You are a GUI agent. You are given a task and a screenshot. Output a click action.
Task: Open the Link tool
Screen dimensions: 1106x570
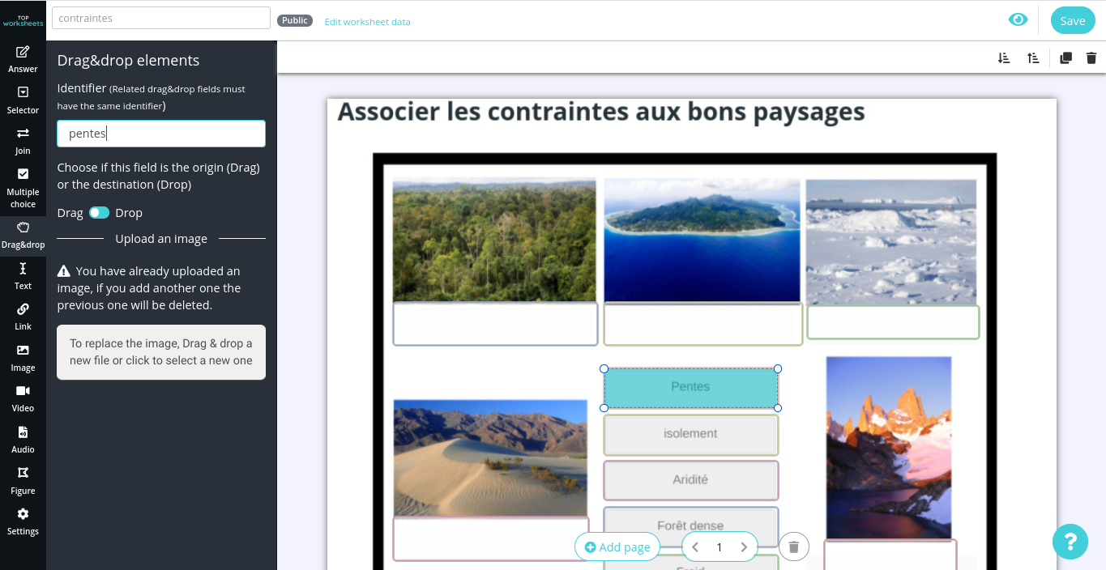tap(23, 317)
